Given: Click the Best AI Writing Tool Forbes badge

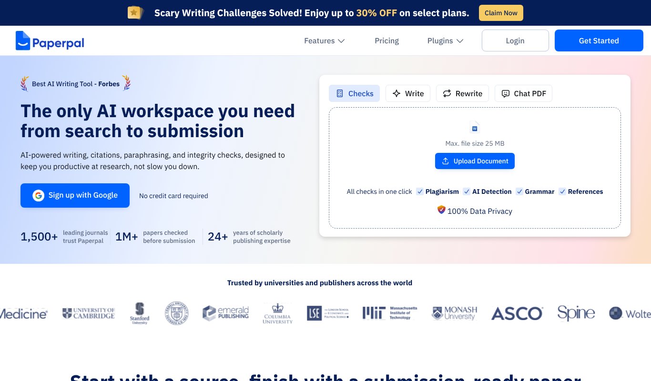Looking at the screenshot, I should coord(75,84).
